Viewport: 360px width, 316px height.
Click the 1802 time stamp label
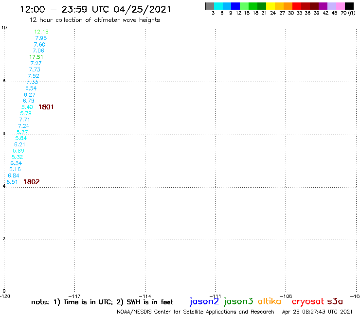point(32,182)
